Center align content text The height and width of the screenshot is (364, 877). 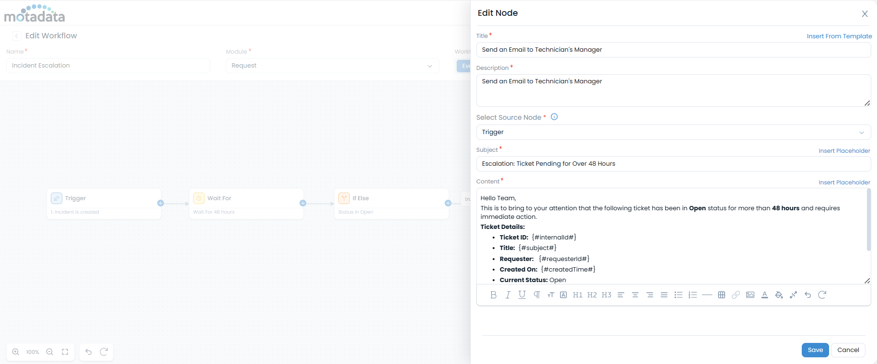tap(635, 295)
